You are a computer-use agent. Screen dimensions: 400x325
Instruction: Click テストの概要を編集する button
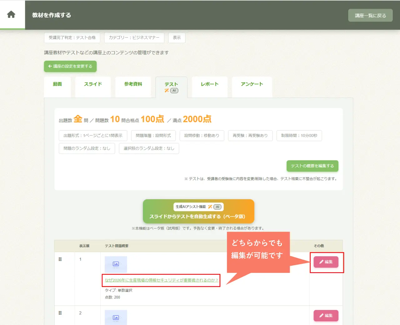(x=312, y=166)
